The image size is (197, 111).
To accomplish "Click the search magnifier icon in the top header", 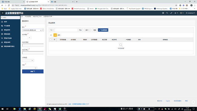I will point(167,13).
